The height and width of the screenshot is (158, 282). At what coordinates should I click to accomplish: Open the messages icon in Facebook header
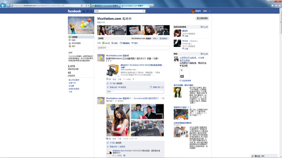pyautogui.click(x=88, y=11)
